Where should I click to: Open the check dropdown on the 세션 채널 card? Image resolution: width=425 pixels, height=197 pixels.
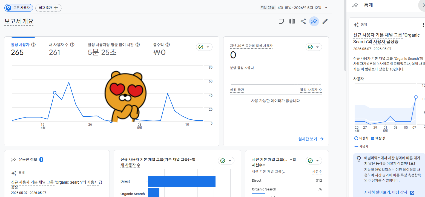click(314, 161)
